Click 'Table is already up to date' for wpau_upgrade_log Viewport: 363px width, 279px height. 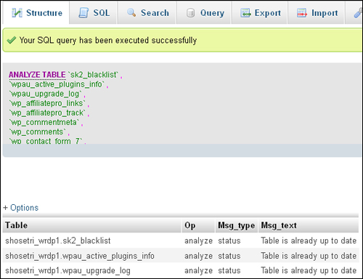coord(309,270)
